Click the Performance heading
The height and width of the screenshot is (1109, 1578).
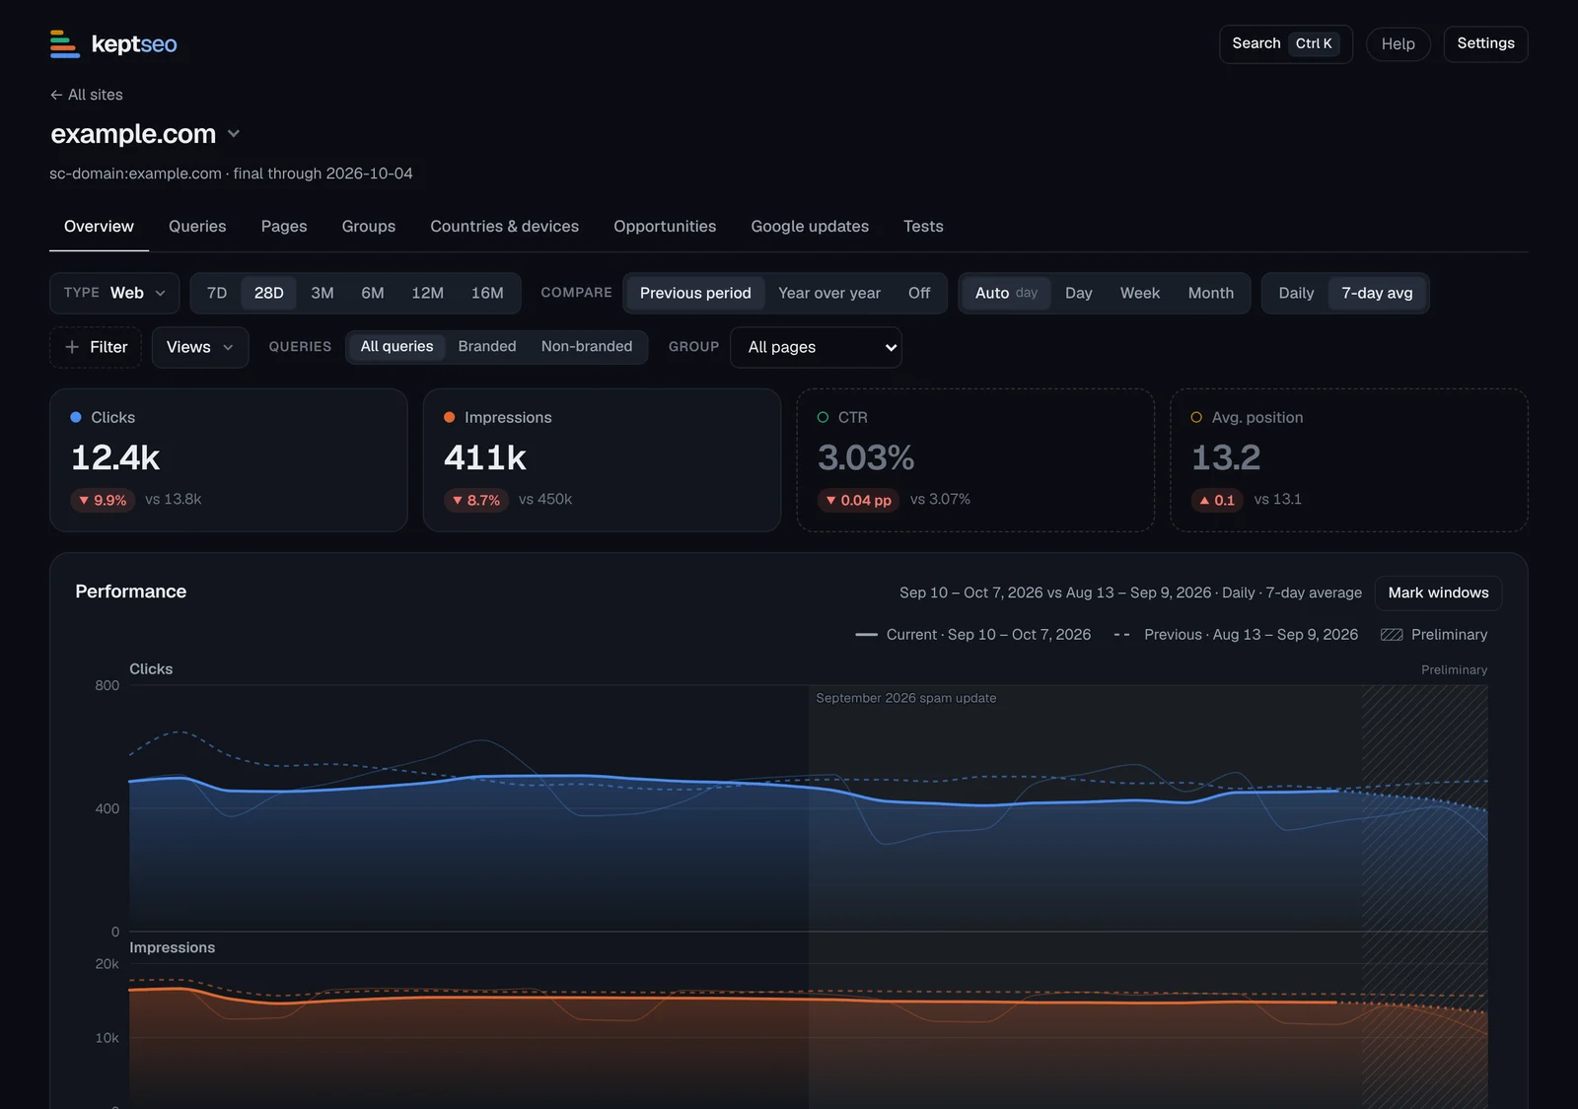coord(131,591)
